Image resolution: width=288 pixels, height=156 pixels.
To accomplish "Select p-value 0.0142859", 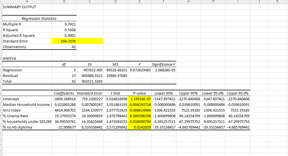I will (x=140, y=127).
